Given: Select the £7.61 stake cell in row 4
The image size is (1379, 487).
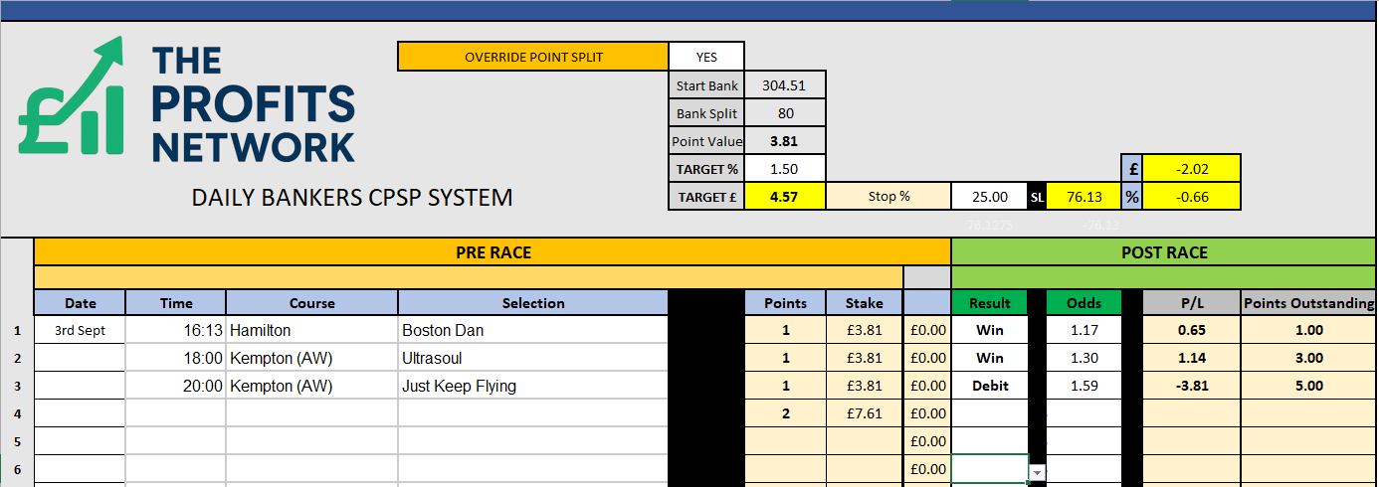Looking at the screenshot, I should (x=864, y=413).
